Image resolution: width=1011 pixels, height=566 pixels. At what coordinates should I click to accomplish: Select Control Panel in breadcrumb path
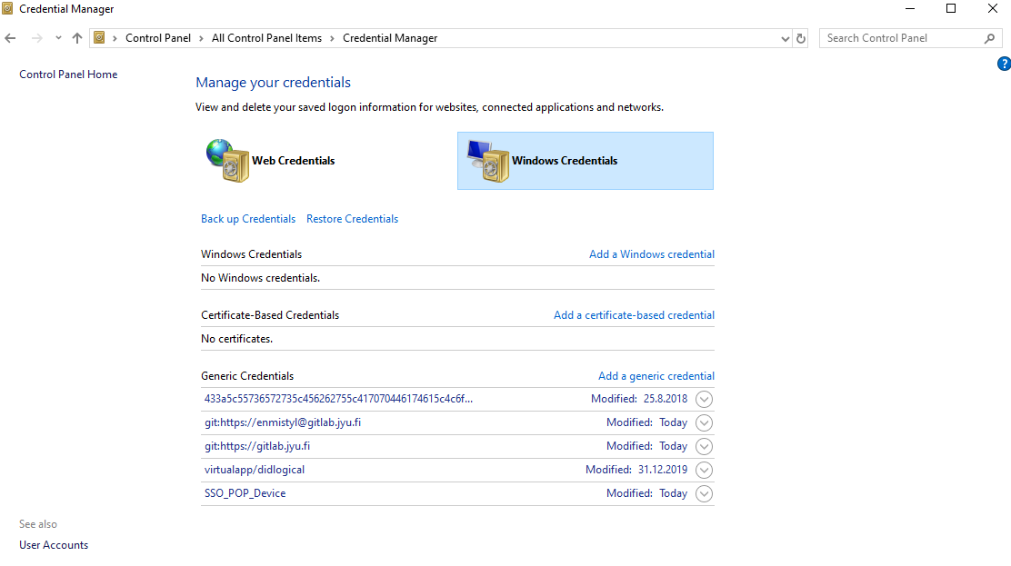pos(158,38)
